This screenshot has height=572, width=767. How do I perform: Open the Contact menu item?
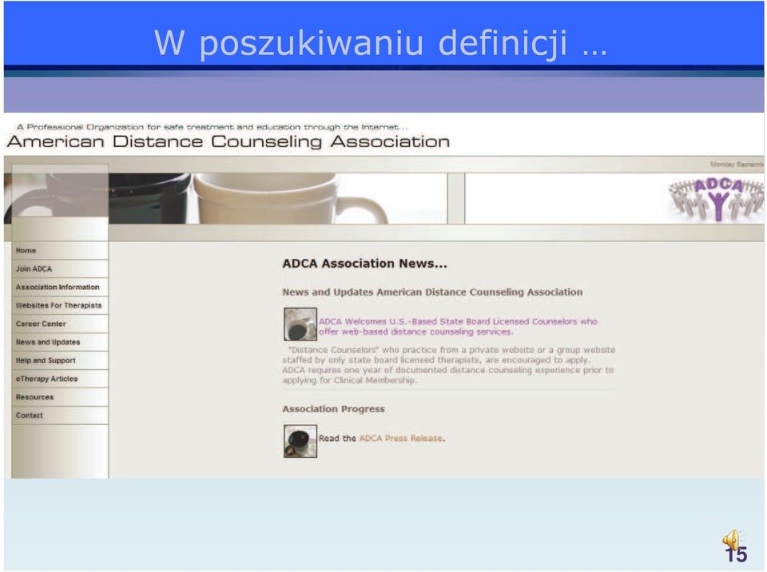pyautogui.click(x=60, y=415)
